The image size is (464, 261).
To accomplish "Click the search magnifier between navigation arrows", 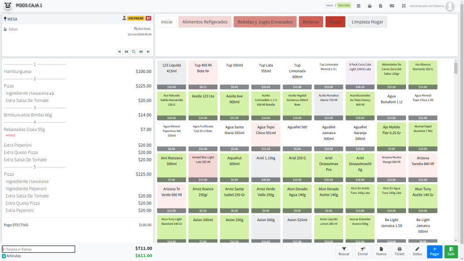I will [x=134, y=52].
